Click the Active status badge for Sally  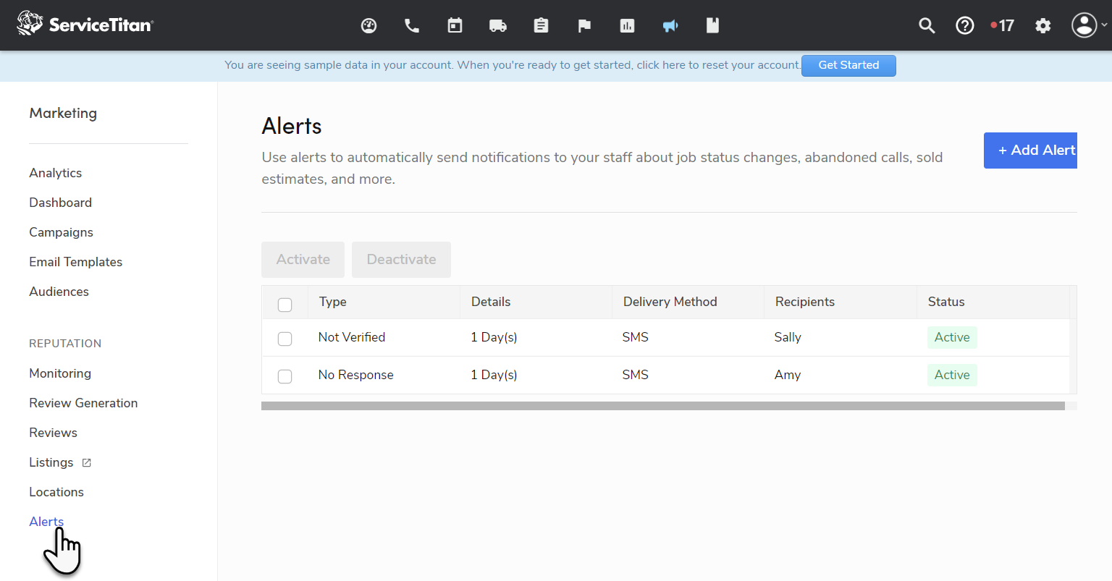952,337
